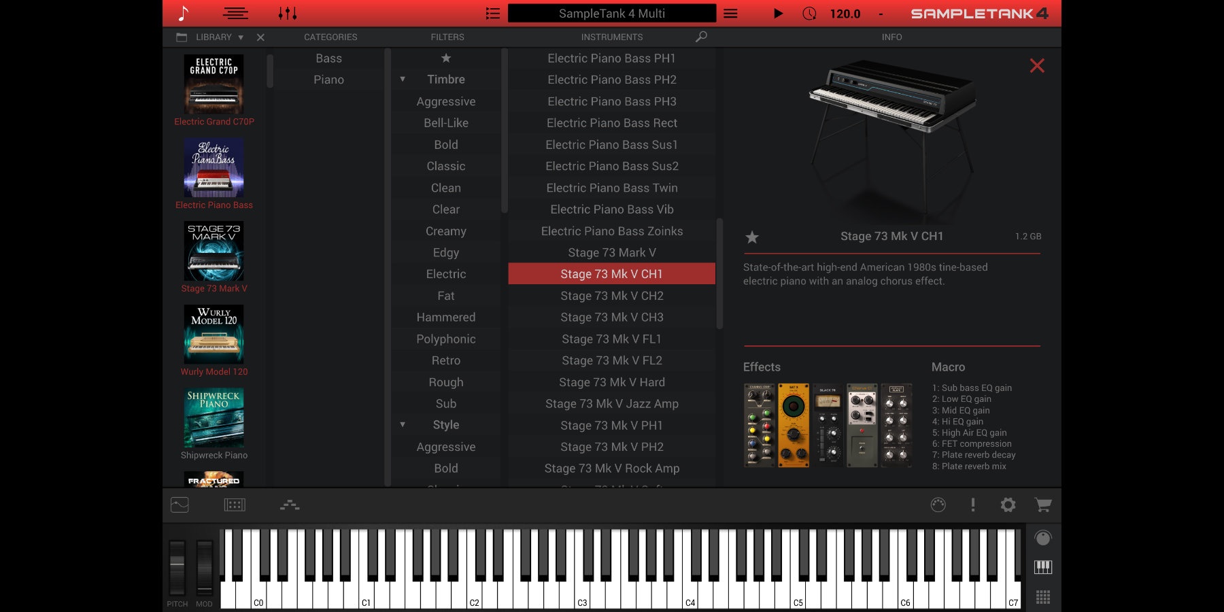Click the music note icon in top bar
Viewport: 1224px width, 612px height.
tap(183, 13)
